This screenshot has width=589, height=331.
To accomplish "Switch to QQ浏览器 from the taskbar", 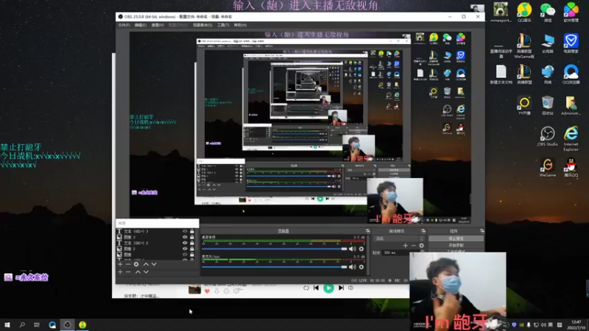I will click(x=52, y=324).
